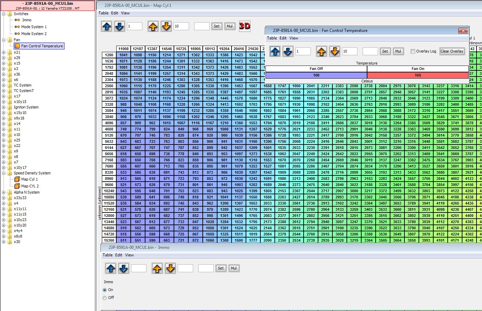Click Mul button in Immo window
Image resolution: width=482 pixels, height=311 pixels.
pos(234,268)
